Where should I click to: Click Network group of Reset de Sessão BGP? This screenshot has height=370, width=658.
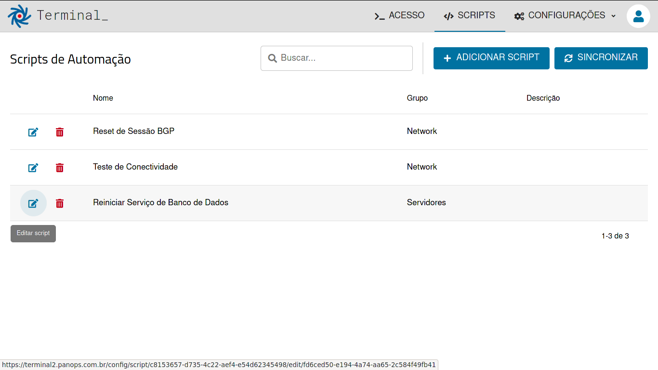tap(422, 131)
